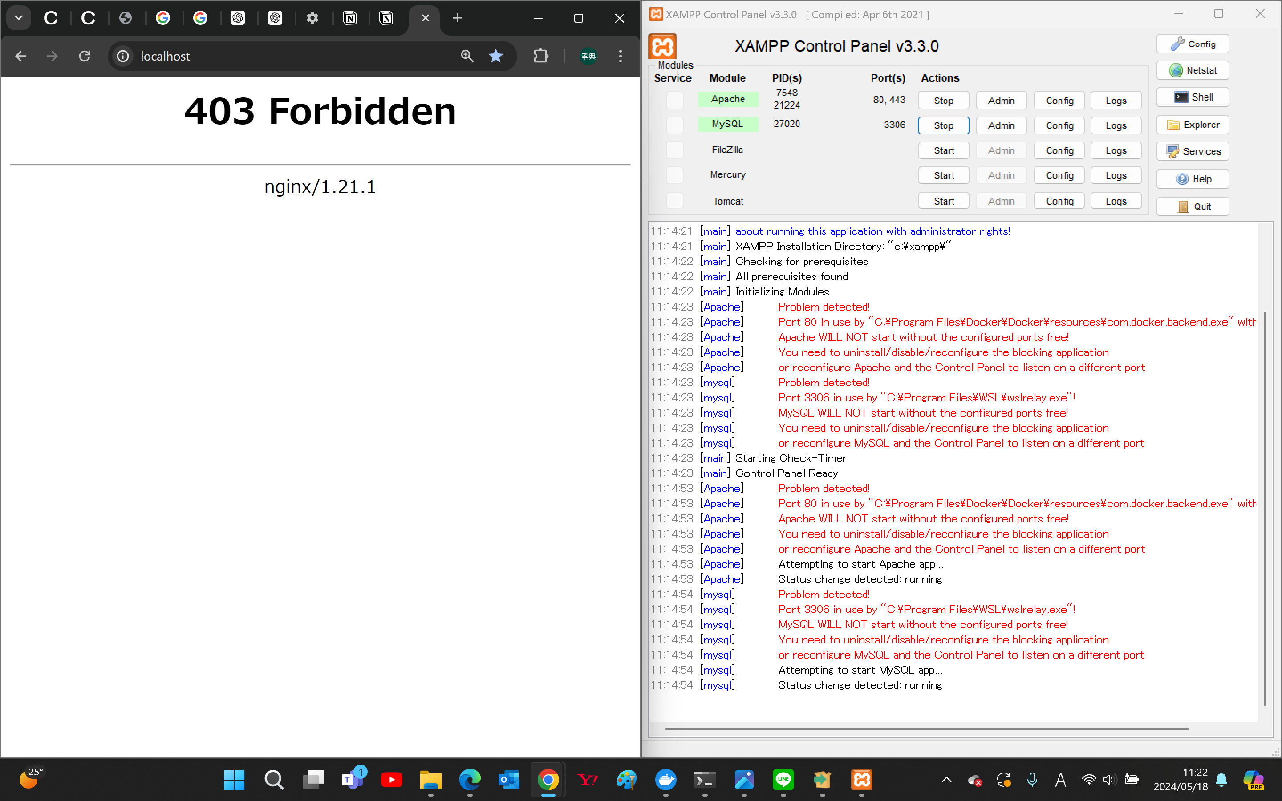Click the Quit XAMPP button icon
This screenshot has width=1282, height=801.
(x=1183, y=205)
